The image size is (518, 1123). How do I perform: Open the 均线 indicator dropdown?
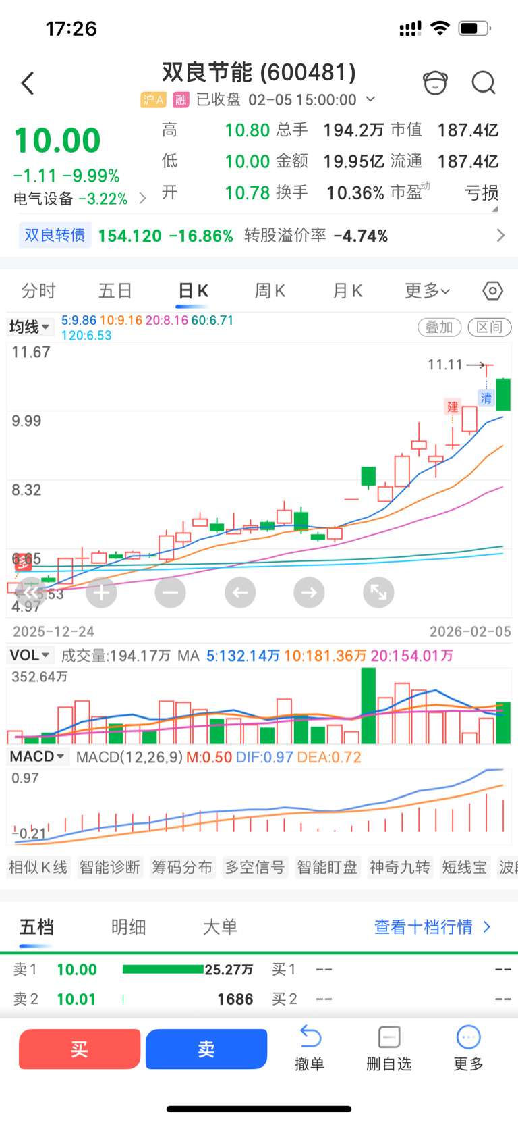(x=30, y=327)
